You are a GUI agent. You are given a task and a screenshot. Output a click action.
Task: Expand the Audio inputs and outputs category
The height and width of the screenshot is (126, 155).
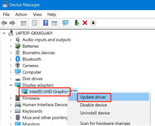coord(11,40)
